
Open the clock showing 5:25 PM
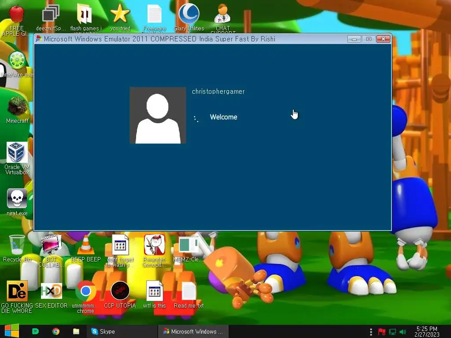point(427,332)
